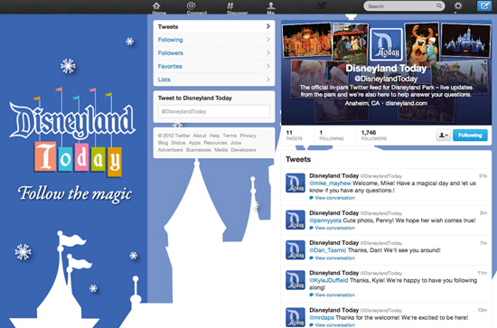Screen dimensions: 497x328
Task: Open the Followers sidebar list
Action: (214, 53)
